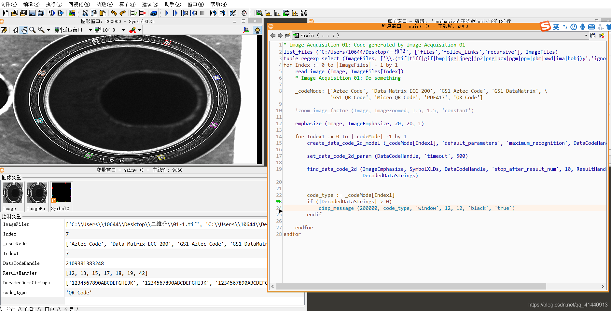
Task: Save the program with the floppy disk icon
Action: (32, 13)
